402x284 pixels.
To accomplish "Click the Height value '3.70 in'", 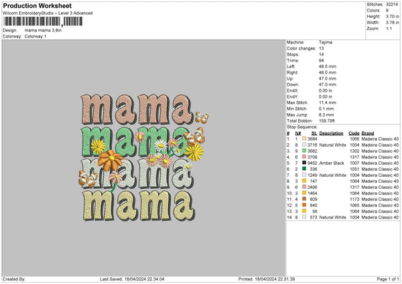I will [x=393, y=16].
